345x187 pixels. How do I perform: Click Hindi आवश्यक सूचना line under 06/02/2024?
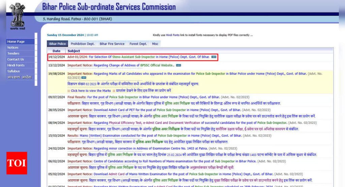pyautogui.click(x=151, y=167)
